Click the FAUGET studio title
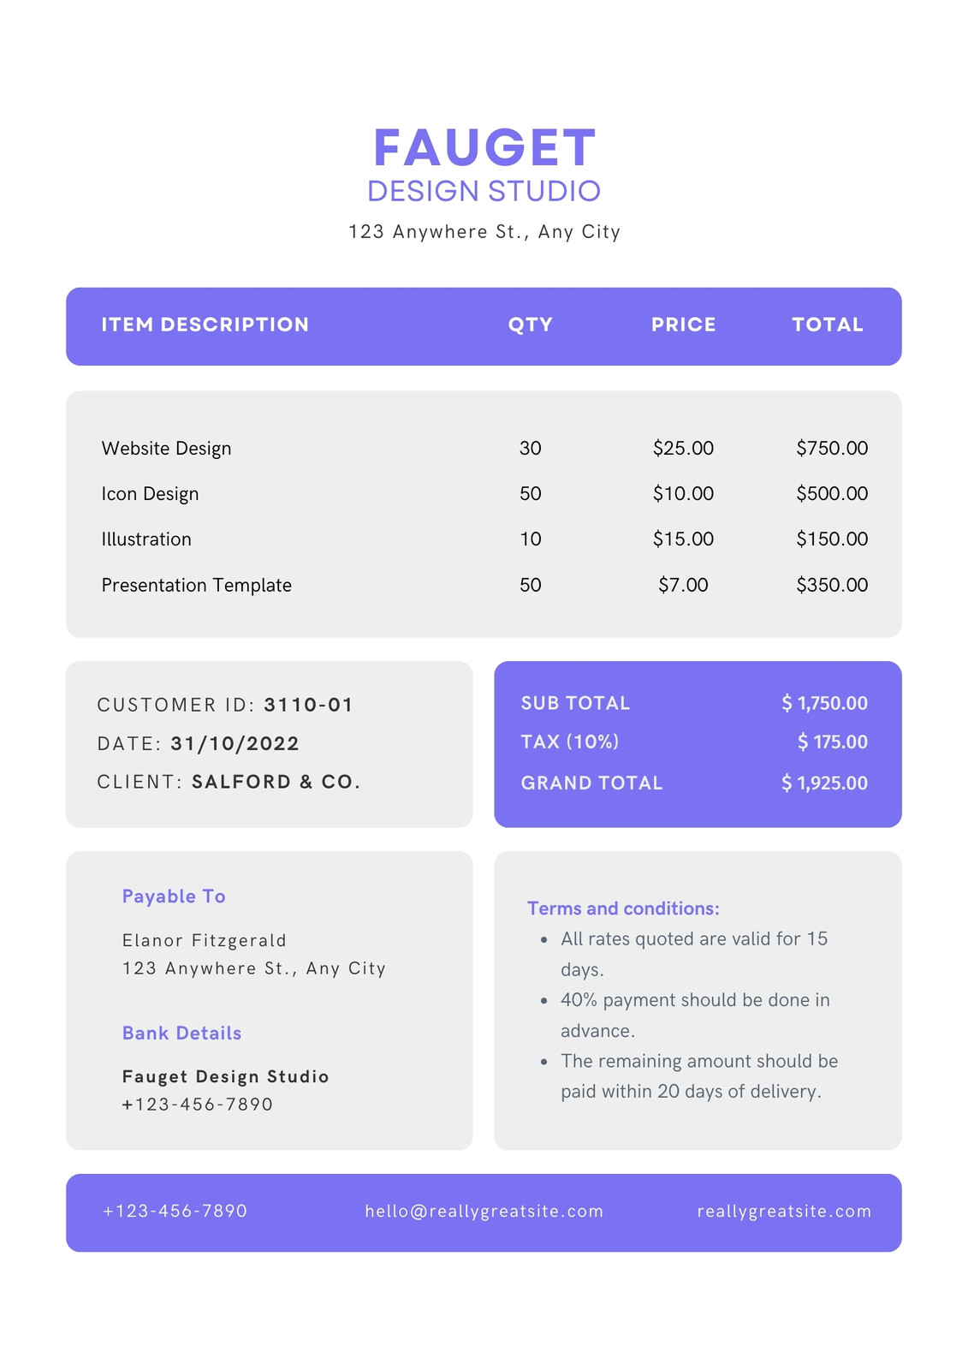 (x=484, y=147)
